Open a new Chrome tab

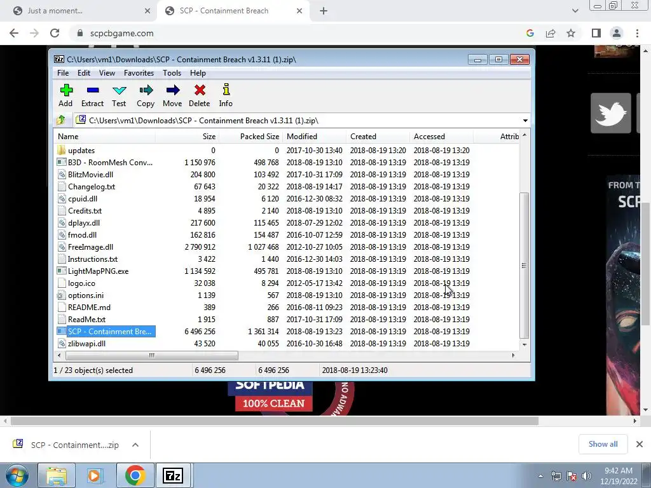324,11
